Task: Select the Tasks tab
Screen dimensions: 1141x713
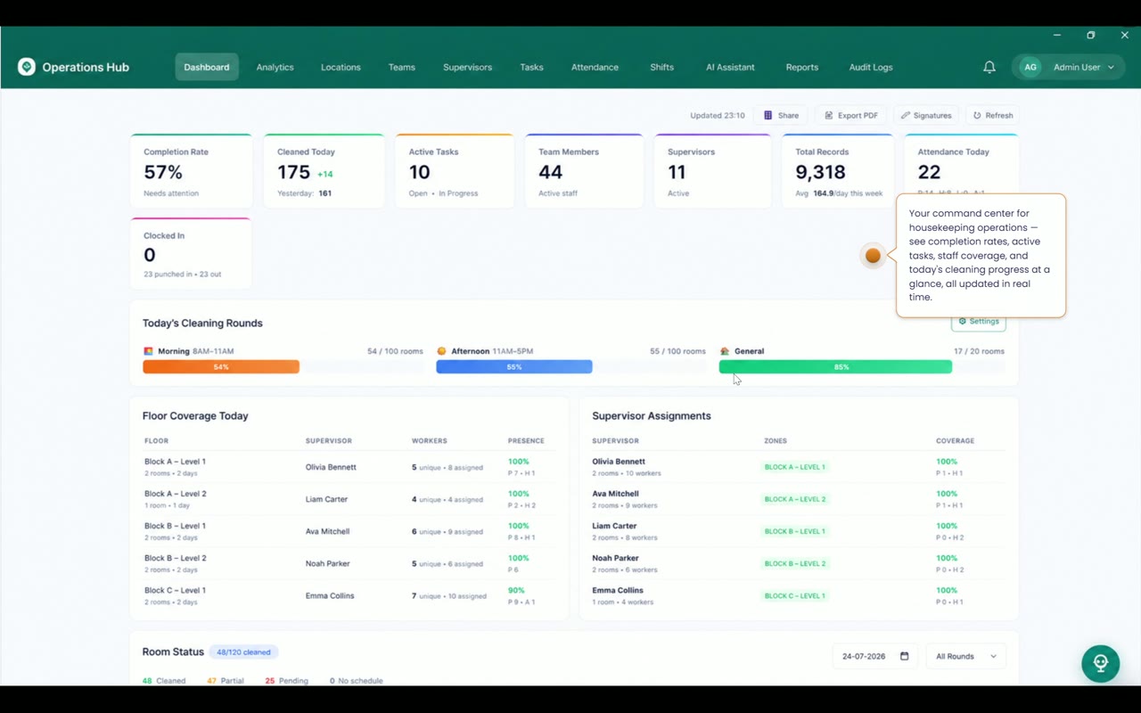Action: [531, 67]
